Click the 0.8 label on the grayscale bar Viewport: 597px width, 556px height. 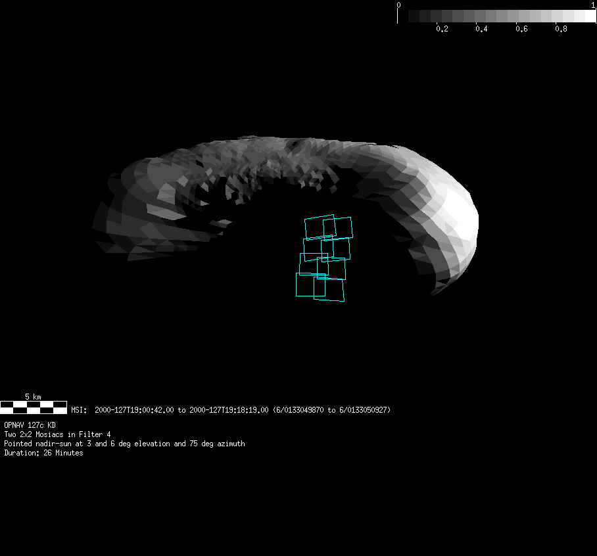[560, 29]
